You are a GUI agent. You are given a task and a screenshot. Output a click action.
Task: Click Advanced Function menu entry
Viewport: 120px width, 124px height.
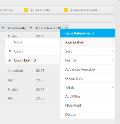coord(88,69)
